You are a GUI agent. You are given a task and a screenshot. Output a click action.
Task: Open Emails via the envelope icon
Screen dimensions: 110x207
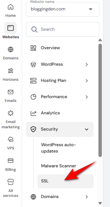[10, 92]
